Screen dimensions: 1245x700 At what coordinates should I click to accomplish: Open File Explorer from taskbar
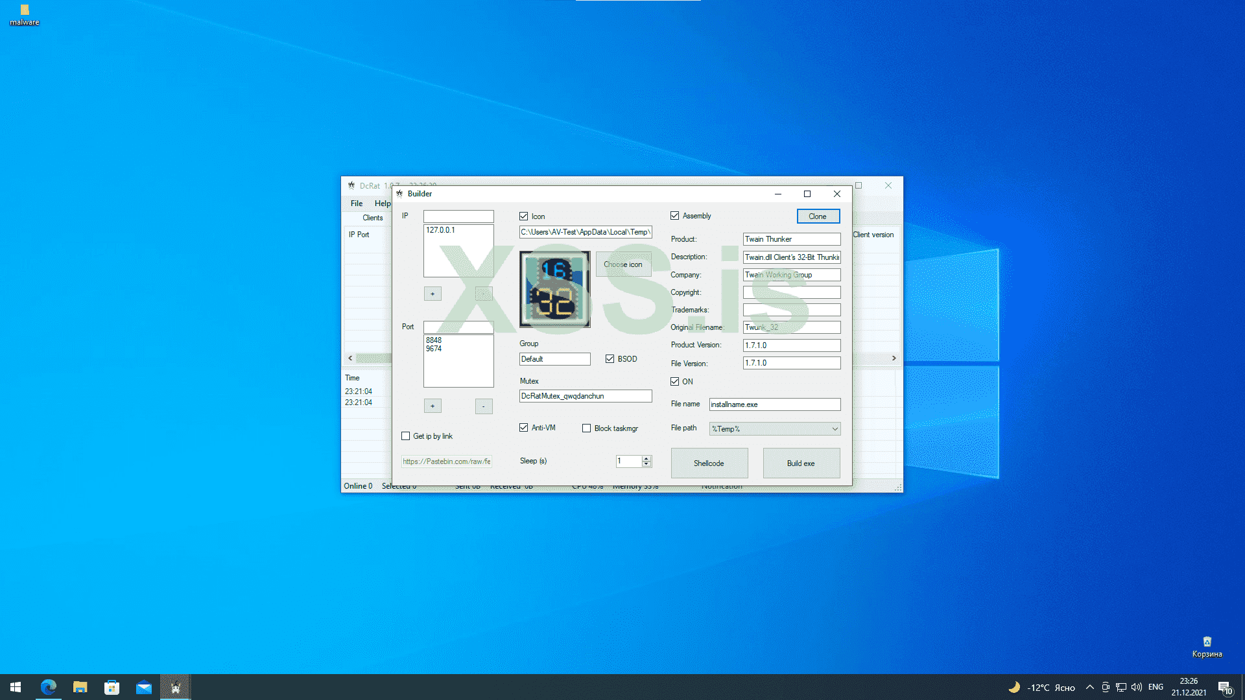[80, 687]
